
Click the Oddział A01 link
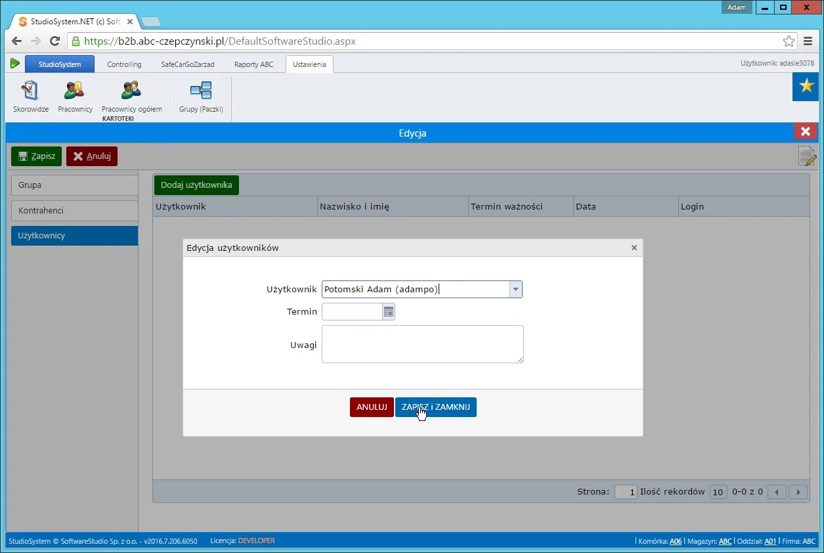point(770,541)
